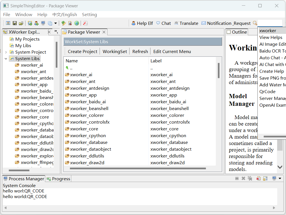Open the Help menu

[42, 15]
